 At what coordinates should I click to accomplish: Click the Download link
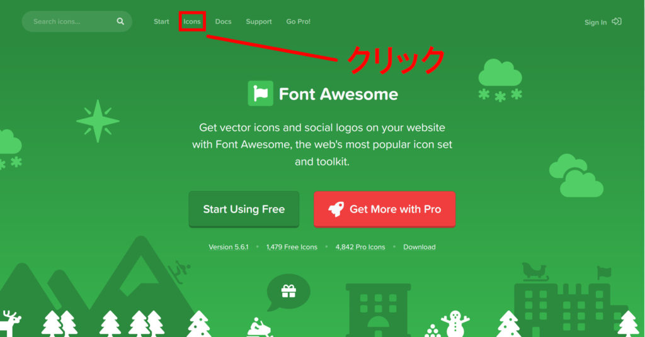click(419, 246)
